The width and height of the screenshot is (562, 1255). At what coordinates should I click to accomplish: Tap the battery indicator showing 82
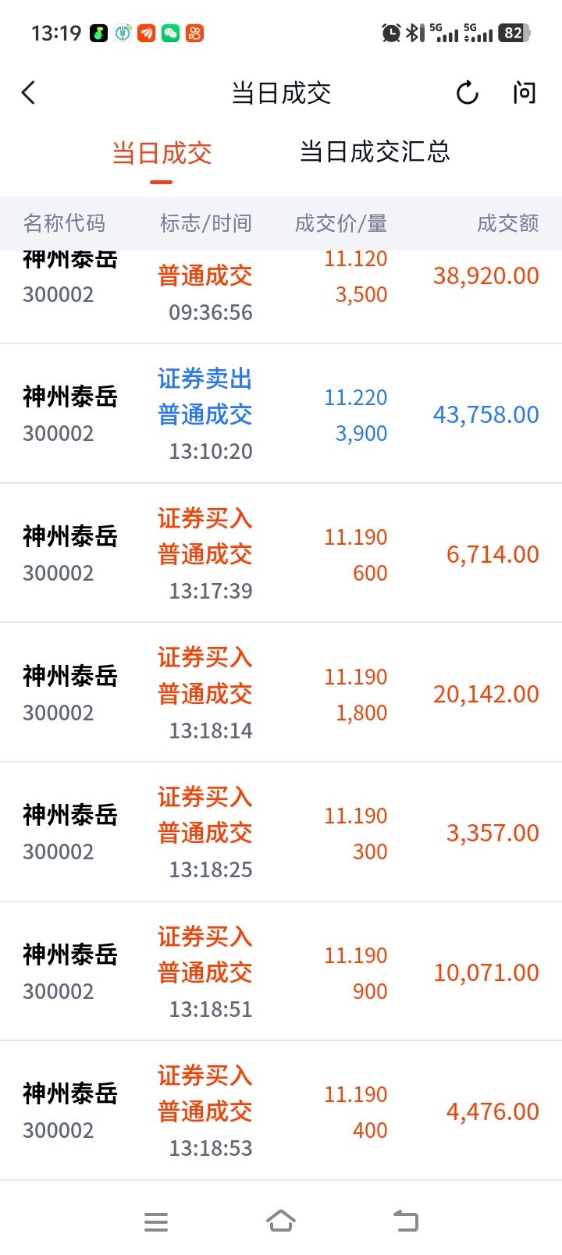[514, 33]
